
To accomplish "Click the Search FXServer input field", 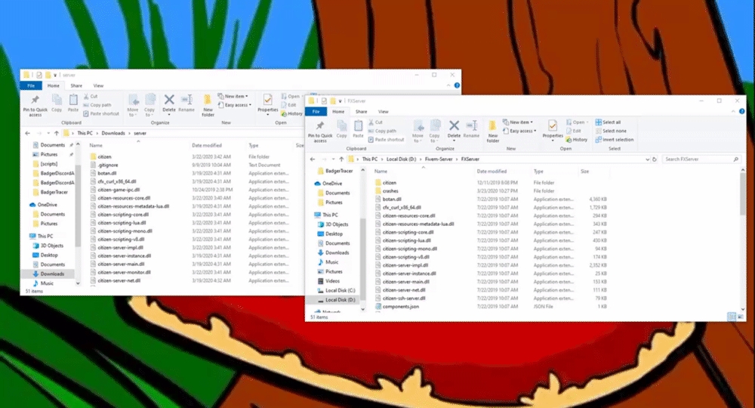I will point(700,159).
